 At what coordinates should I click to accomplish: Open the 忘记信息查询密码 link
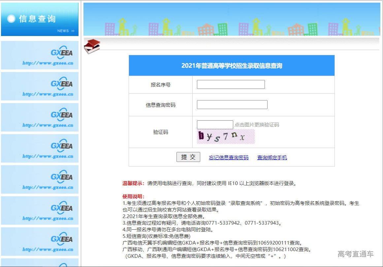point(229,158)
